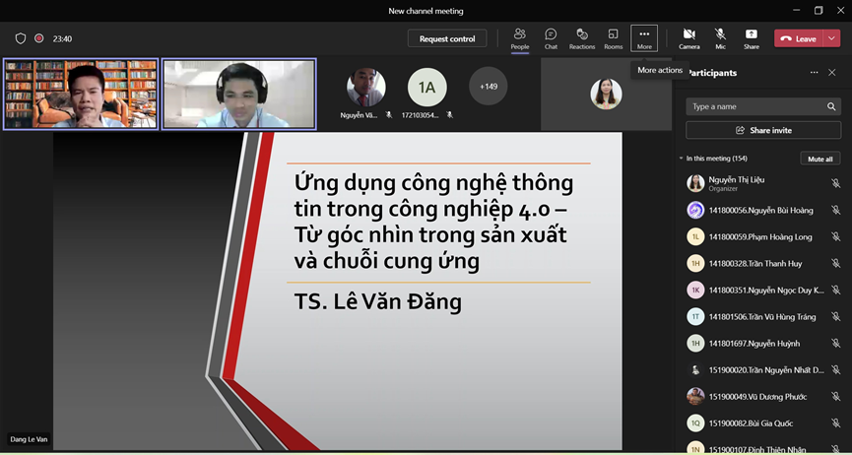Expand the Leave button dropdown arrow

tap(832, 38)
